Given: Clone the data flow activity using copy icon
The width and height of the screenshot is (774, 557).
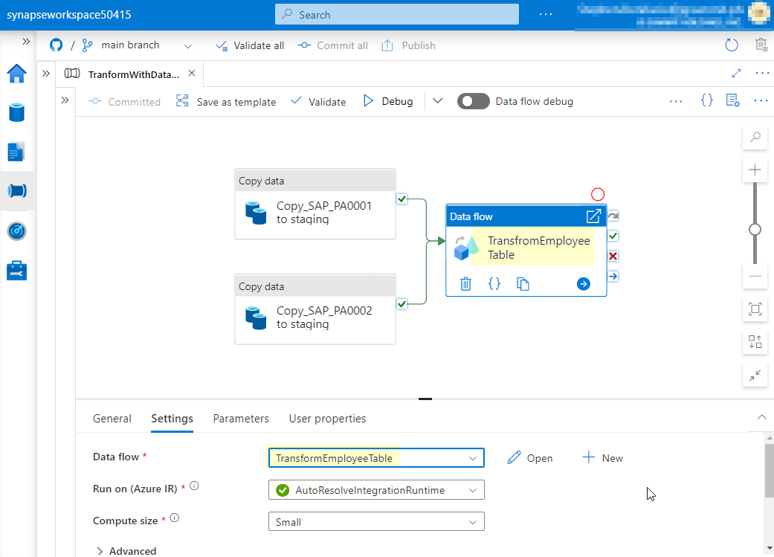Looking at the screenshot, I should pos(523,283).
